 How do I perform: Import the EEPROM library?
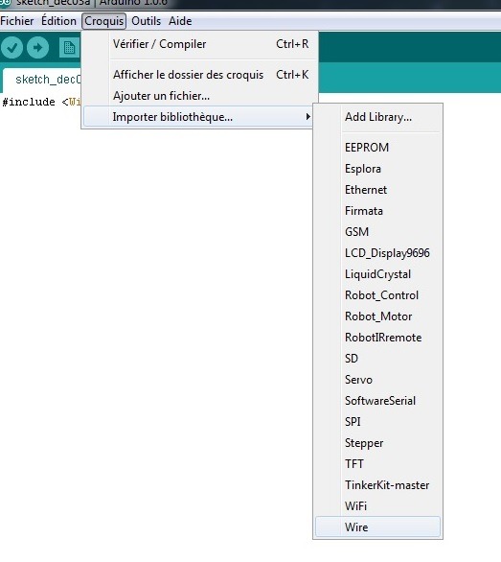click(377, 148)
